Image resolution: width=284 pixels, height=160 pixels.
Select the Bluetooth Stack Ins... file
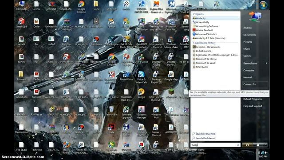click(x=126, y=95)
